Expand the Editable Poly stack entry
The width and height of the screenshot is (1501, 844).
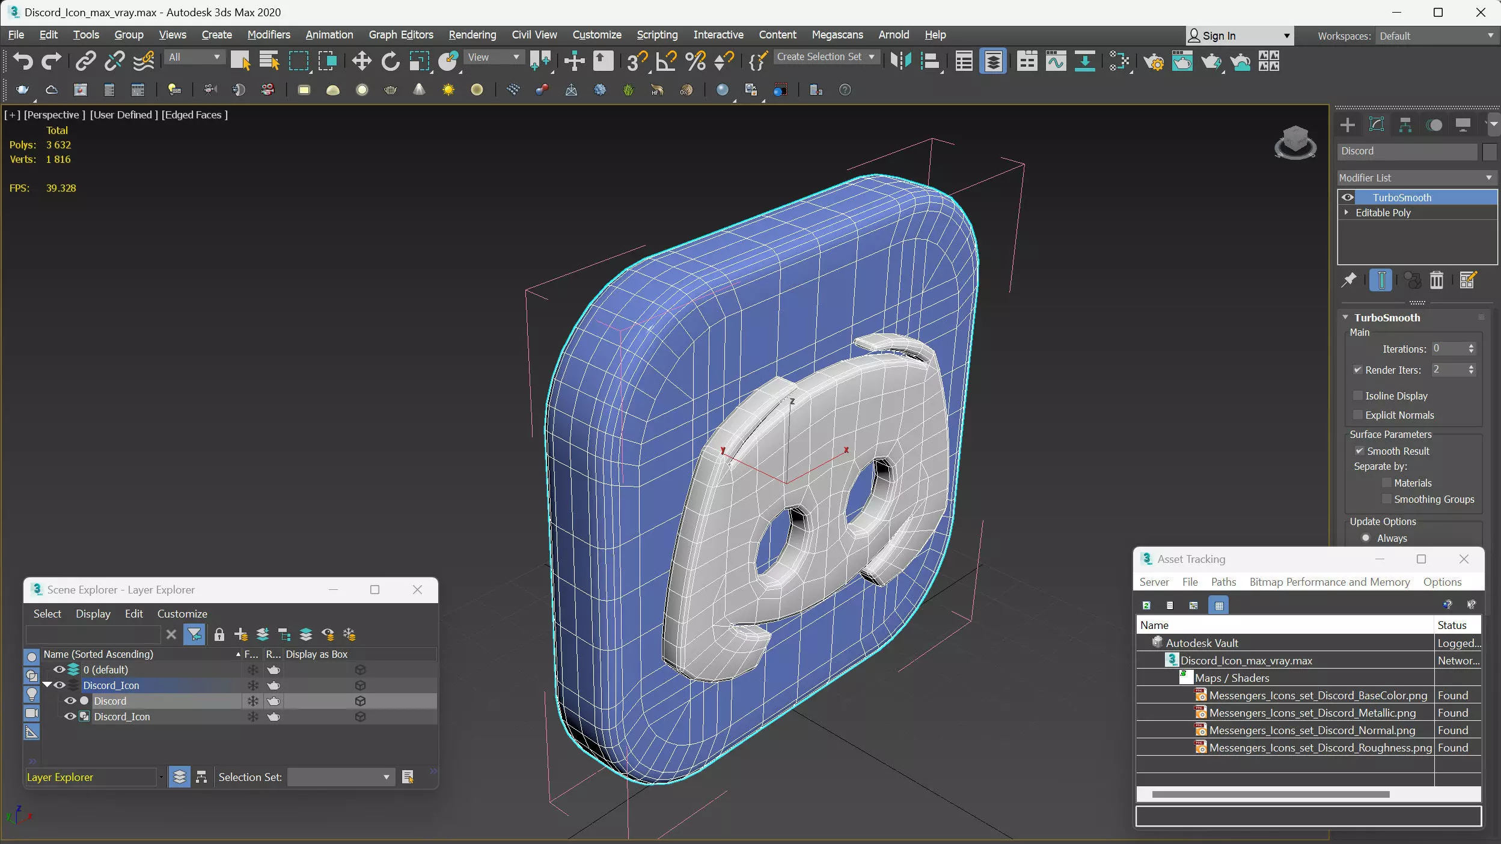(x=1346, y=212)
